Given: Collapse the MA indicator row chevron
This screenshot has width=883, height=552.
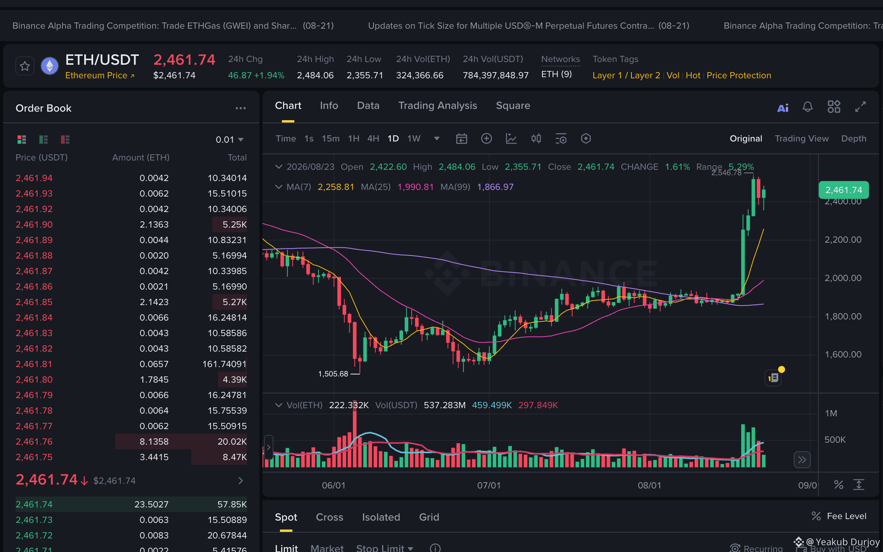Looking at the screenshot, I should (278, 187).
